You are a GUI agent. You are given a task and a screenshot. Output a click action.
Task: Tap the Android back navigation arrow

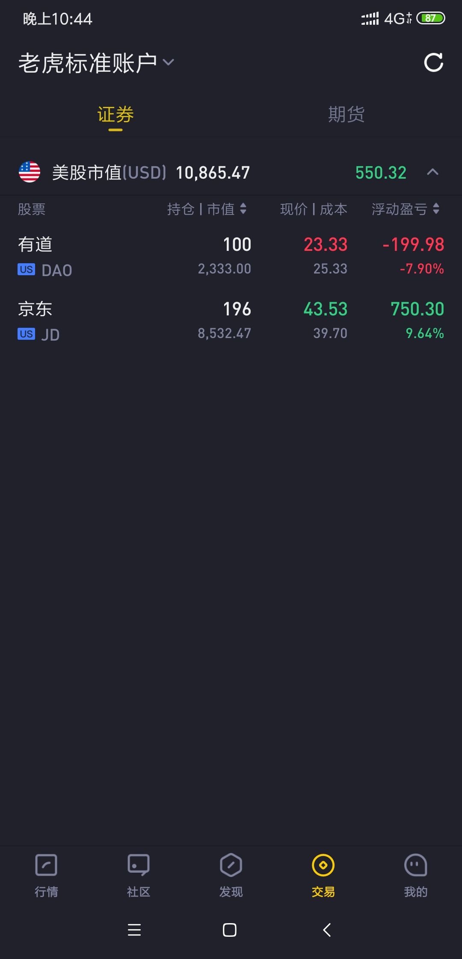coord(327,930)
